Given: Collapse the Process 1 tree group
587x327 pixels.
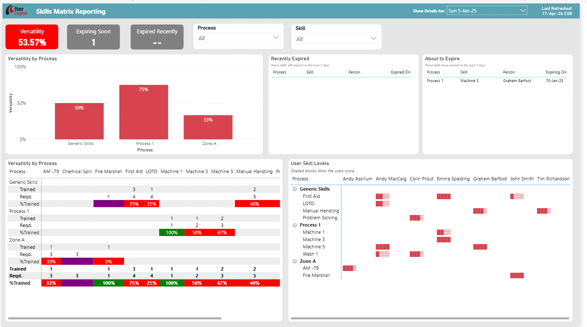Looking at the screenshot, I should tap(294, 225).
